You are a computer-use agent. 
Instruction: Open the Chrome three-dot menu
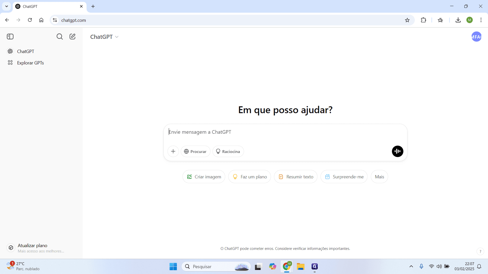click(x=481, y=20)
